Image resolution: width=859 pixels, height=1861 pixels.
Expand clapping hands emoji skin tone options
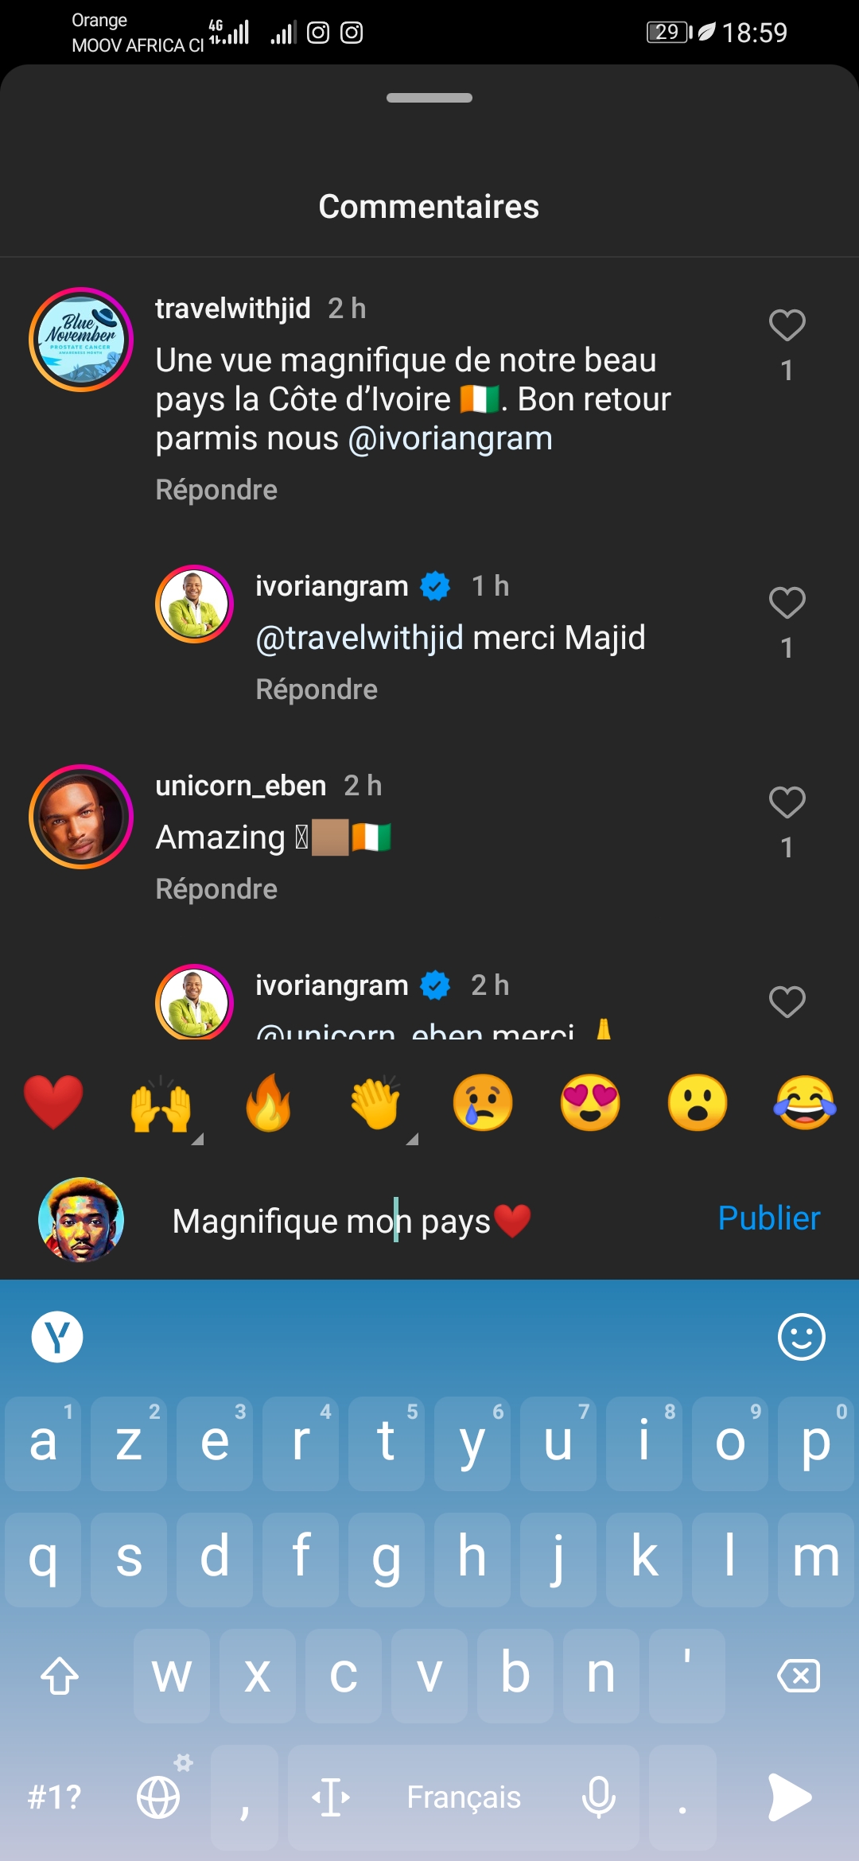coord(376,1104)
